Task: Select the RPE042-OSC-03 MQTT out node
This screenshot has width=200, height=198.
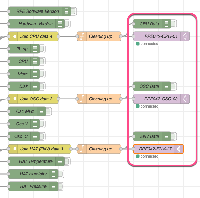Action: tap(162, 99)
